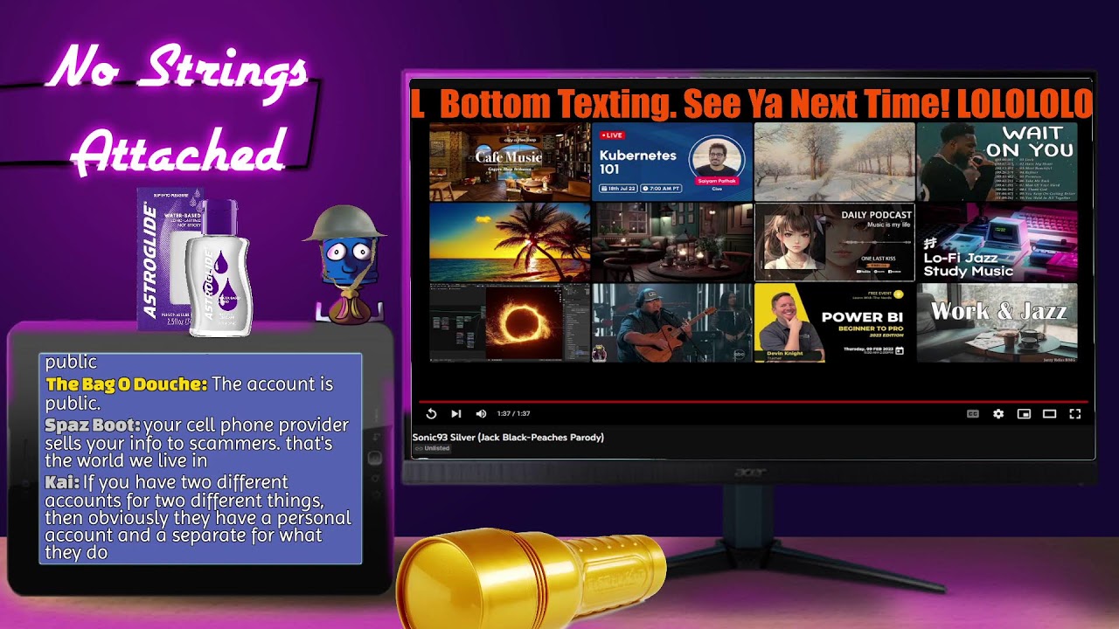Open the Power BI Beginner to Pro thumbnail
This screenshot has height=629, width=1119.
(834, 322)
